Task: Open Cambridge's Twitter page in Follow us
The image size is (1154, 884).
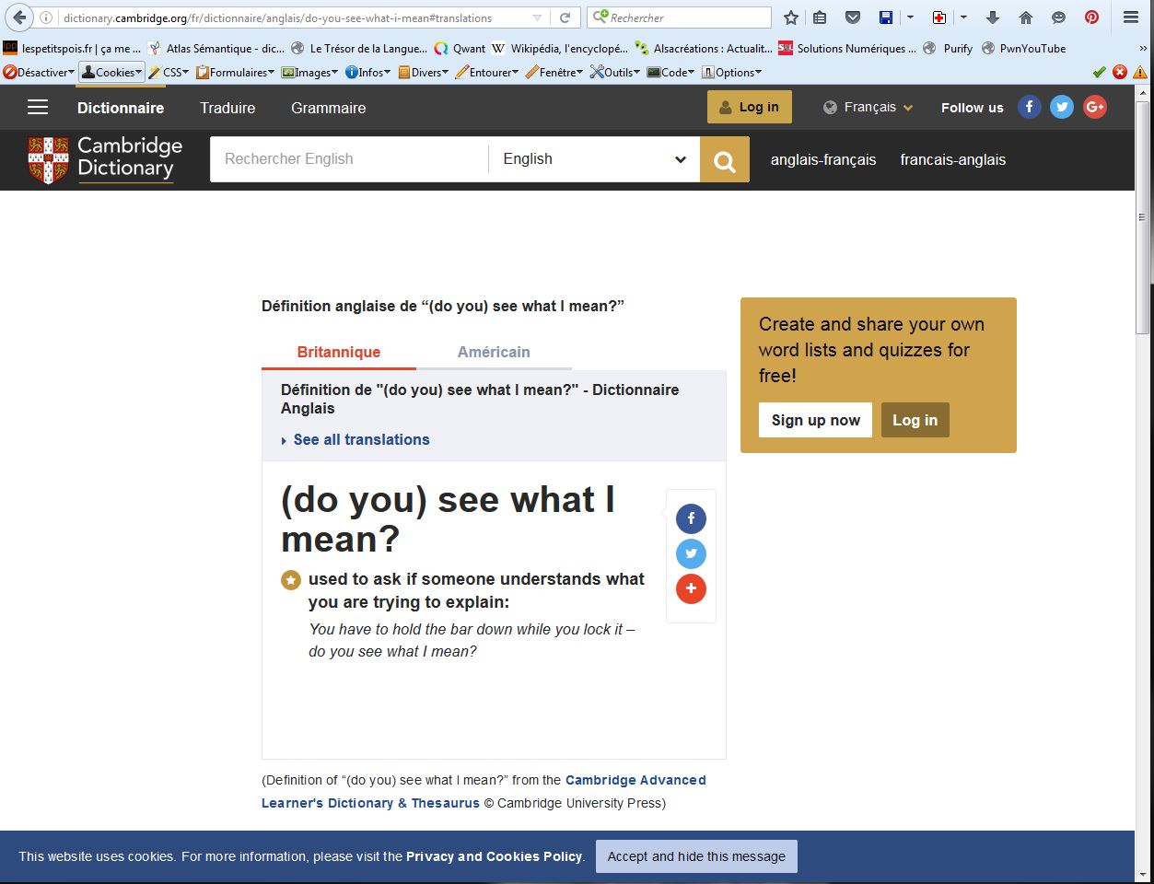Action: tap(1062, 107)
